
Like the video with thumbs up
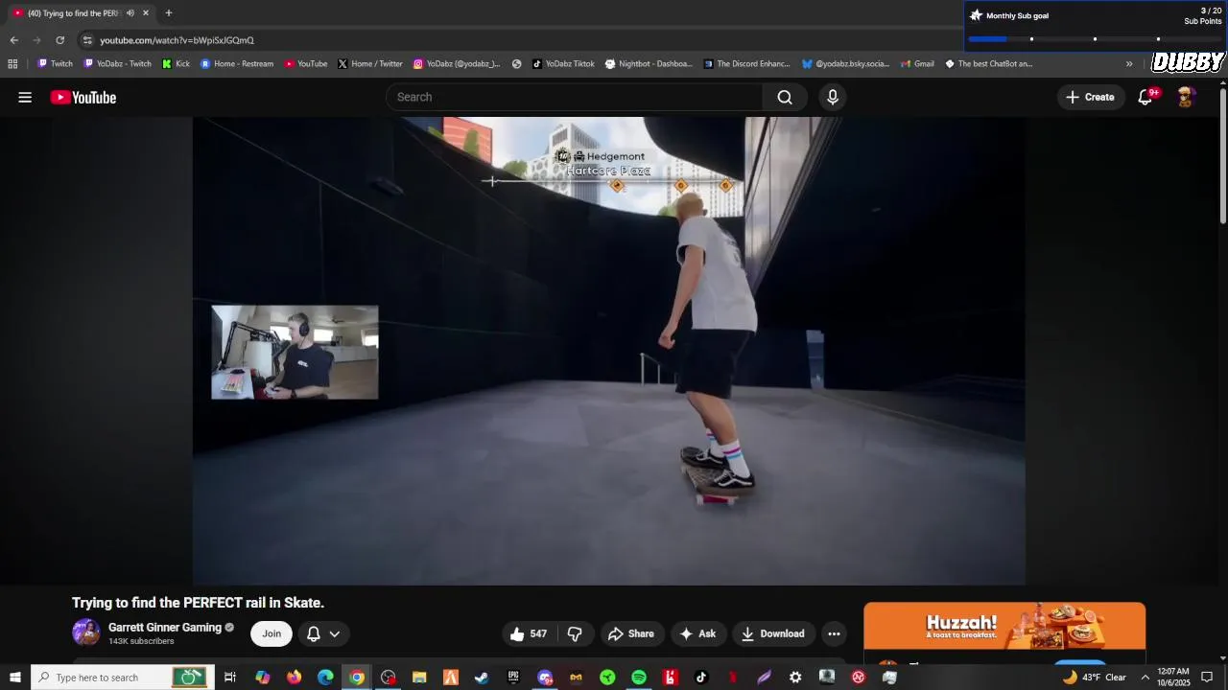point(529,633)
